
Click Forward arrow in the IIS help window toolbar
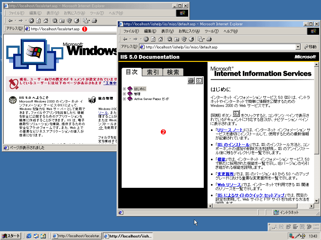tap(135, 39)
